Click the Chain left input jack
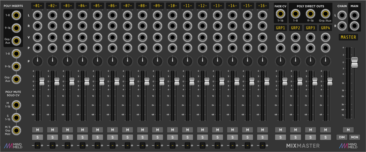 [x=342, y=15]
